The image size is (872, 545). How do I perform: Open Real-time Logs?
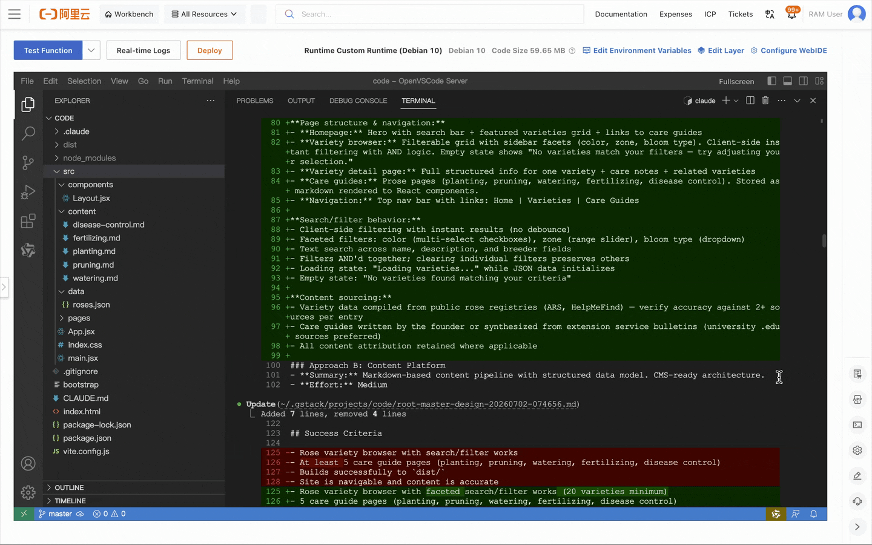pyautogui.click(x=144, y=50)
